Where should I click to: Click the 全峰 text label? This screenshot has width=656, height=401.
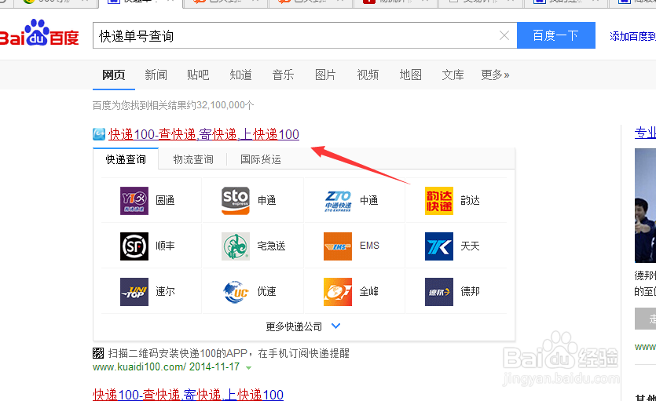pos(368,292)
